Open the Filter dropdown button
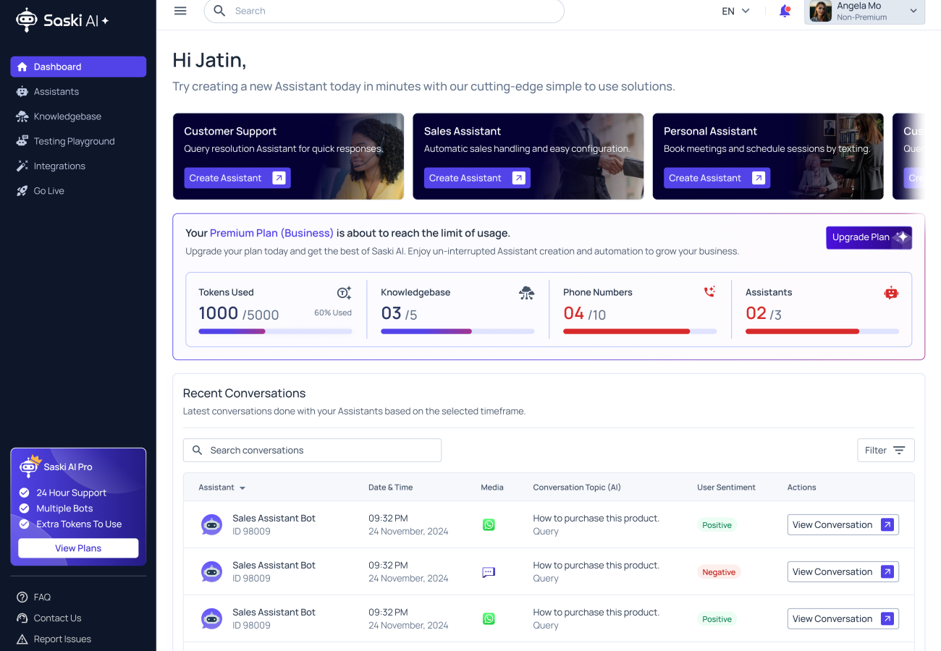The width and height of the screenshot is (941, 651). pos(886,450)
